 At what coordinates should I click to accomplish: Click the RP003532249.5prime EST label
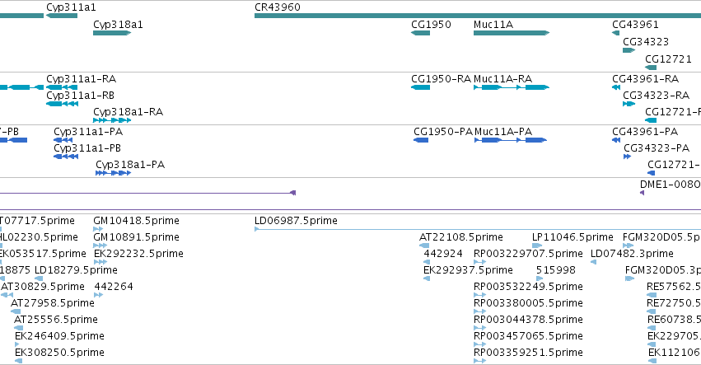pyautogui.click(x=529, y=287)
